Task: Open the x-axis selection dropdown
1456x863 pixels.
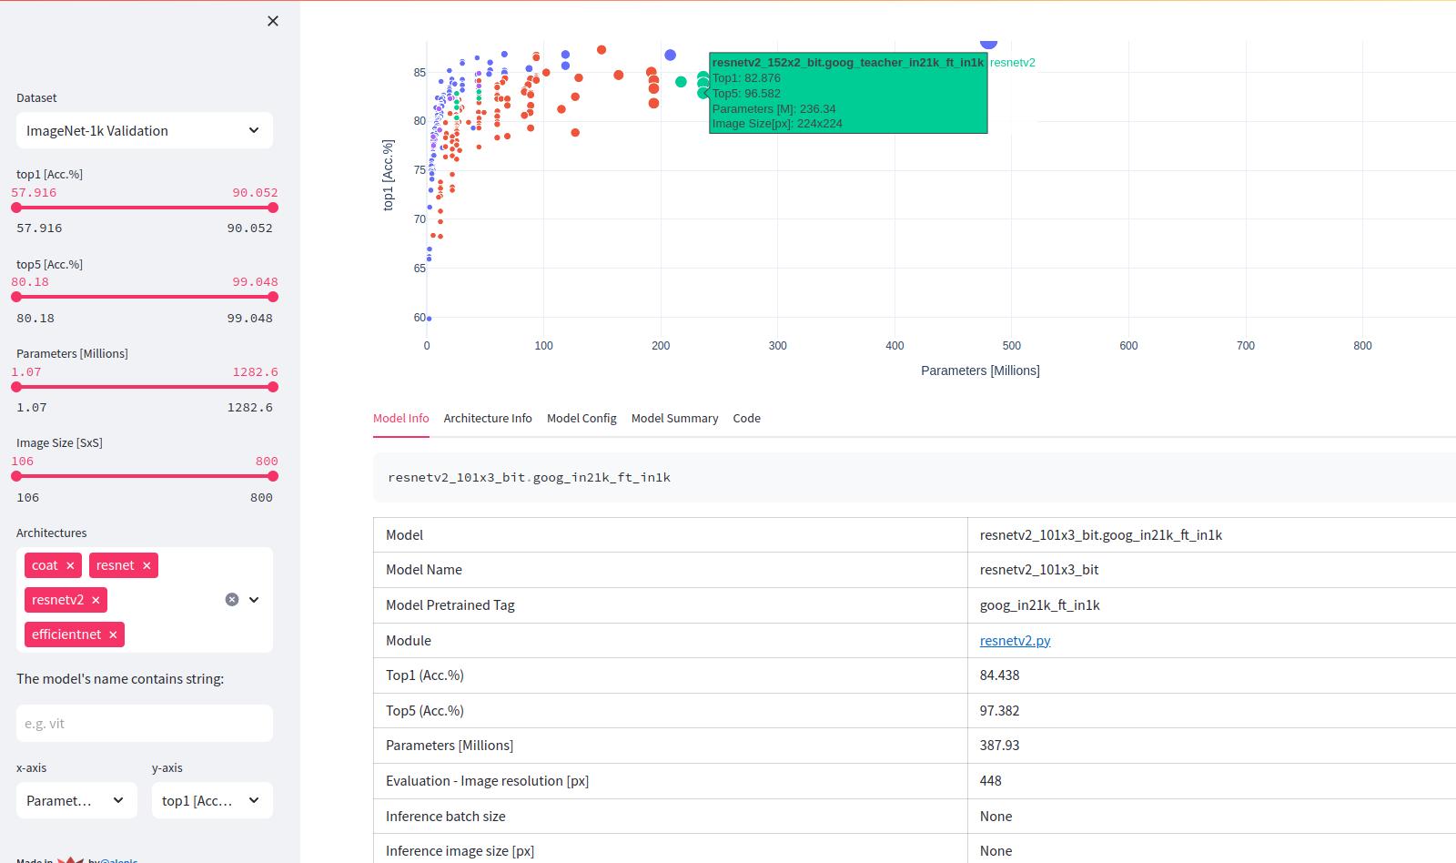Action: [76, 800]
